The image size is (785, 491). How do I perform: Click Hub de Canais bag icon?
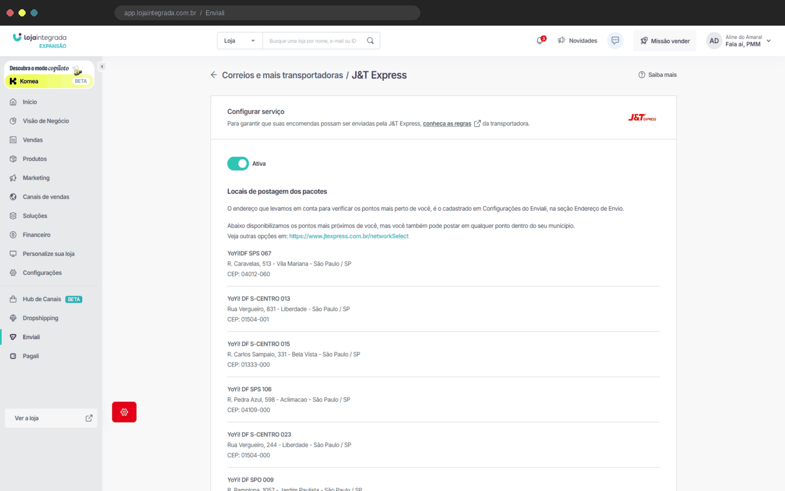click(13, 299)
